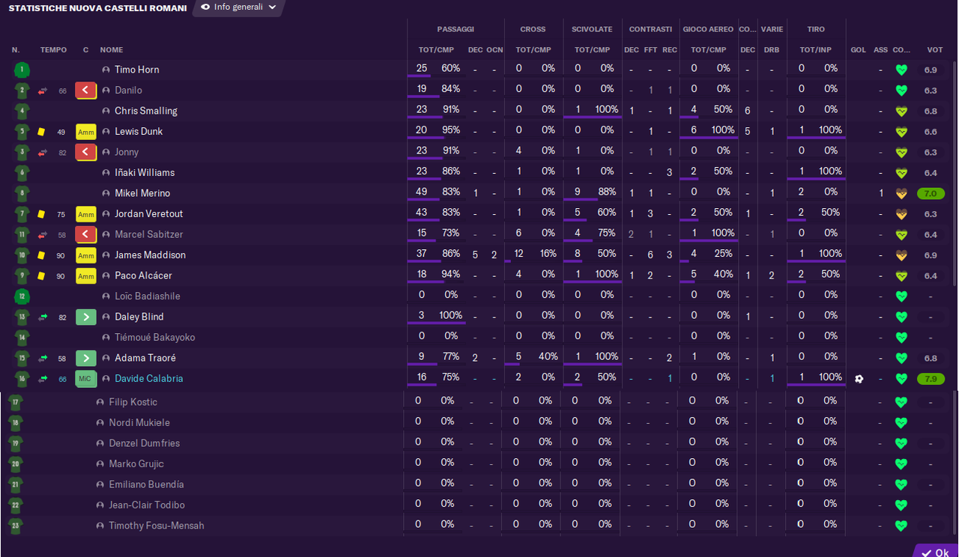The width and height of the screenshot is (959, 557).
Task: Click Danilo's substituted-off red arrow badge
Action: [x=86, y=91]
